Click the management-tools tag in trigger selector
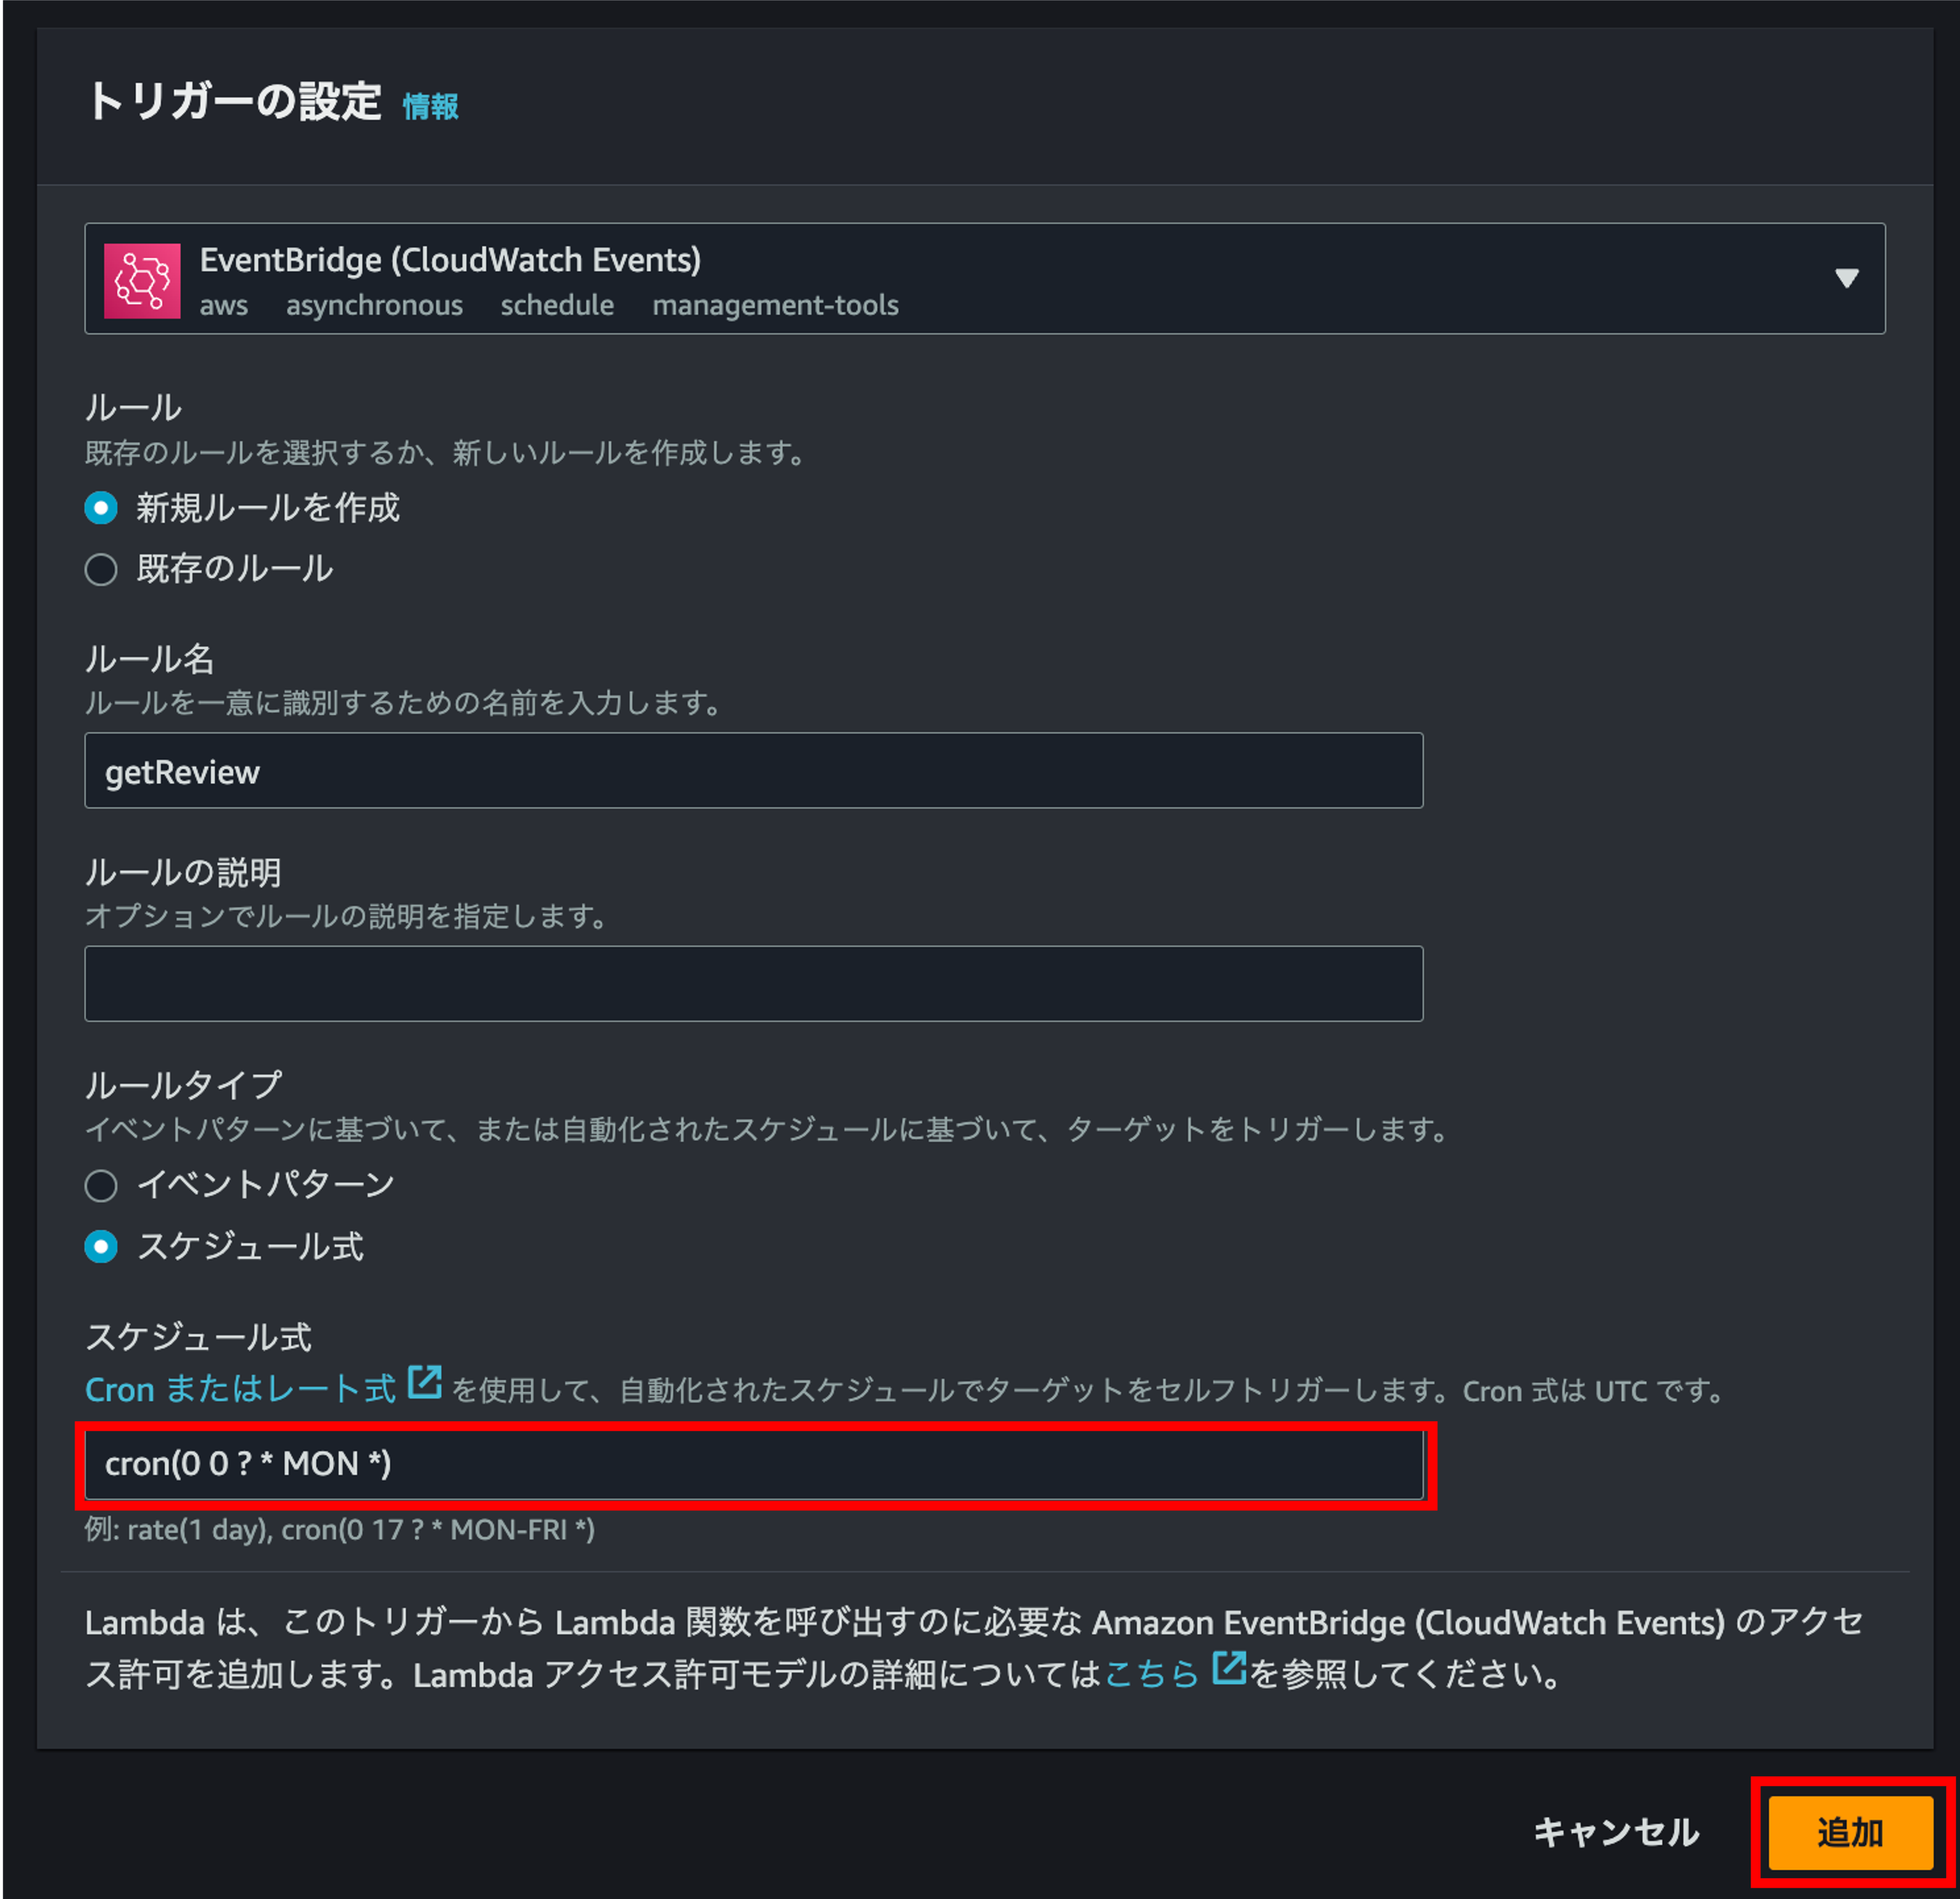 pyautogui.click(x=775, y=305)
